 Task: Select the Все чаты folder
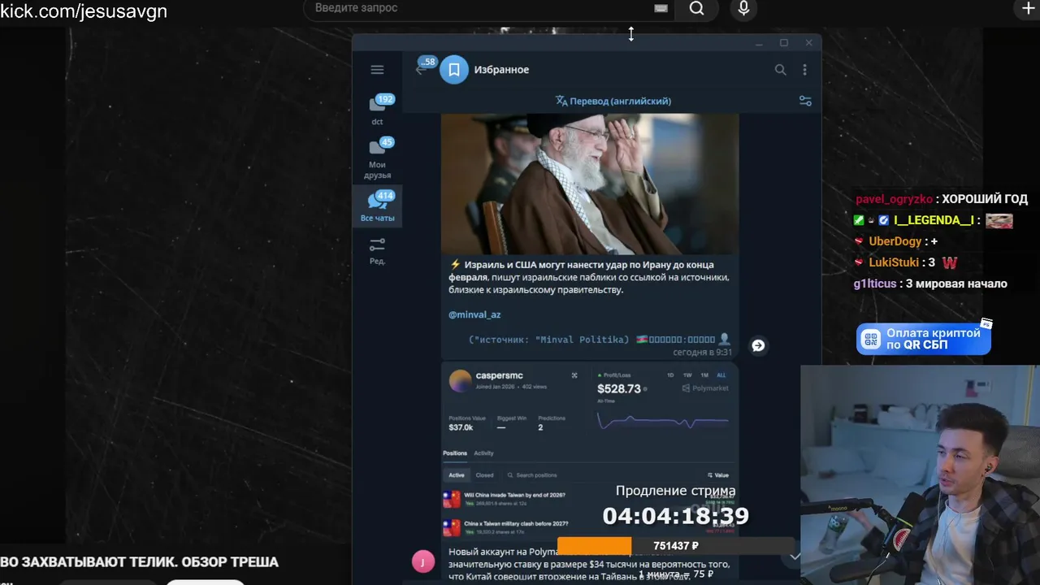(377, 206)
